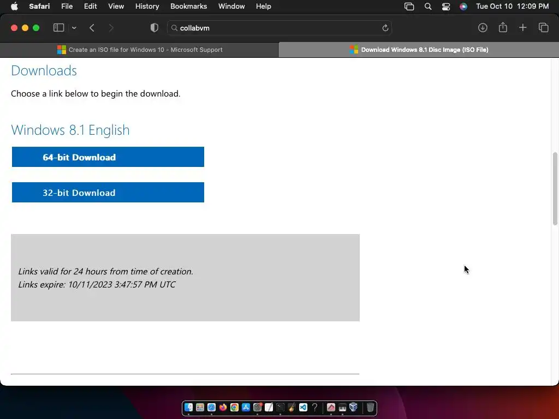Viewport: 559px width, 419px height.
Task: Open the View menu
Action: tap(116, 7)
